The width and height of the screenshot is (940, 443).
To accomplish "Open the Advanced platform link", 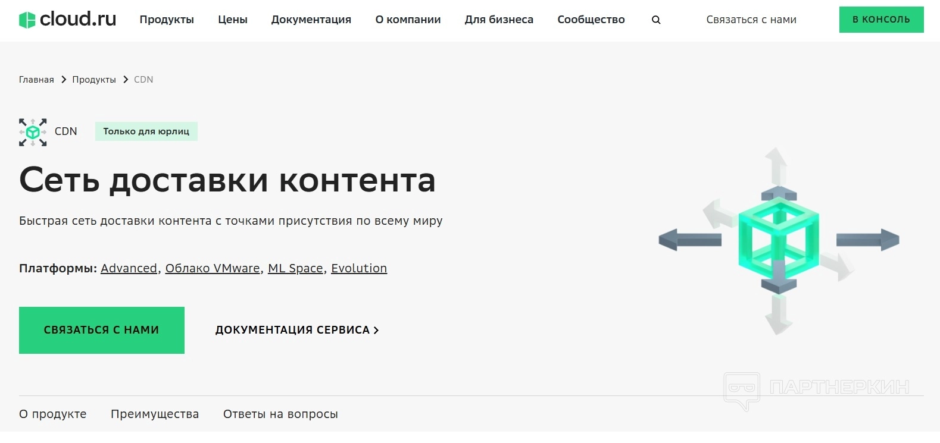I will [x=129, y=268].
